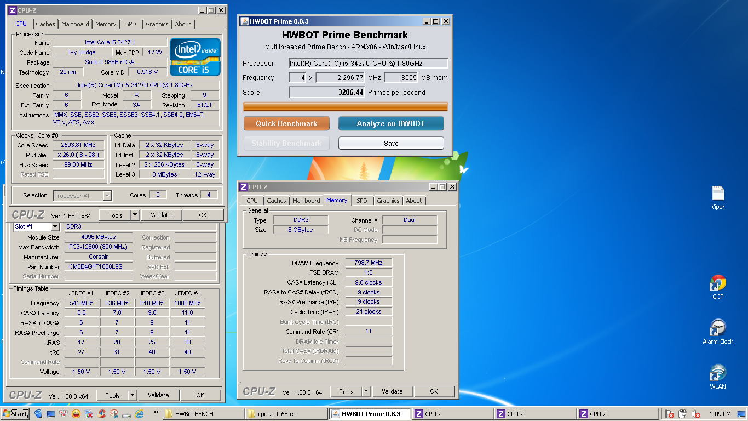The height and width of the screenshot is (421, 748).
Task: Click Validate in the Memory window
Action: click(392, 391)
